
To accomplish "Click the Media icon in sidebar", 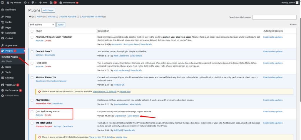I will (2, 22).
